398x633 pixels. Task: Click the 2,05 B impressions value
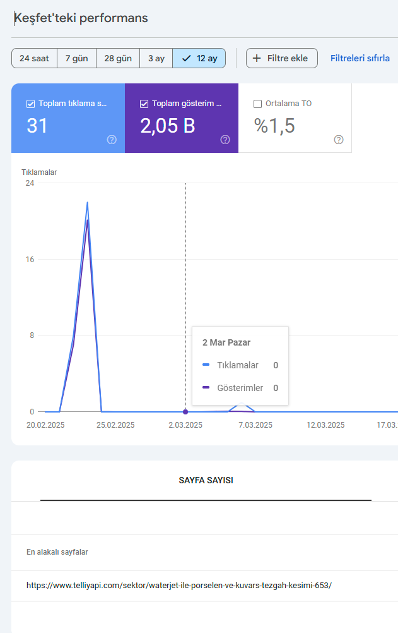click(x=168, y=126)
